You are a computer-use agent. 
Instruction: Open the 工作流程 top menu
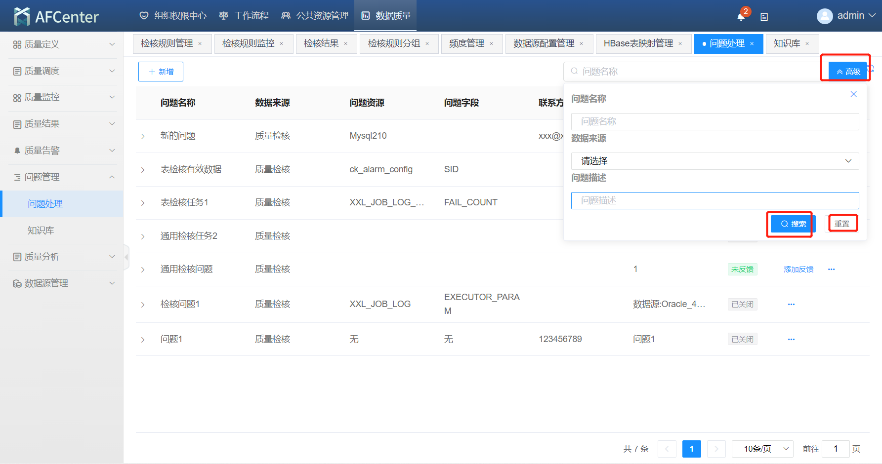pos(245,16)
